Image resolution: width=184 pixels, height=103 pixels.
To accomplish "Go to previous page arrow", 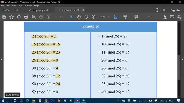I will tap(41, 17).
